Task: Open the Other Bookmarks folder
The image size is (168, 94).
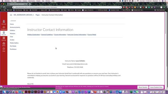Action: pyautogui.click(x=160, y=10)
